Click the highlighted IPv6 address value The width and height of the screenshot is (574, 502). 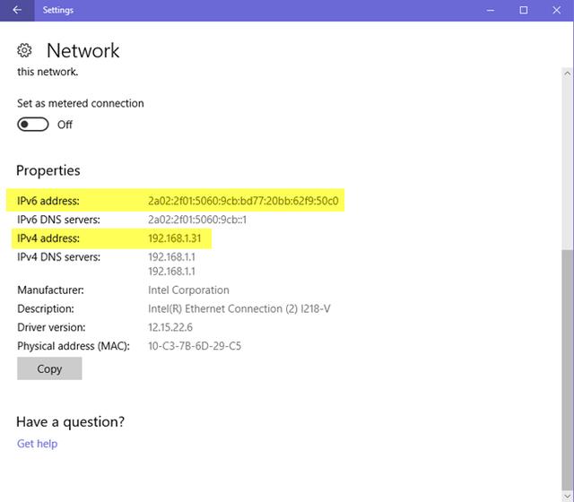(x=243, y=201)
